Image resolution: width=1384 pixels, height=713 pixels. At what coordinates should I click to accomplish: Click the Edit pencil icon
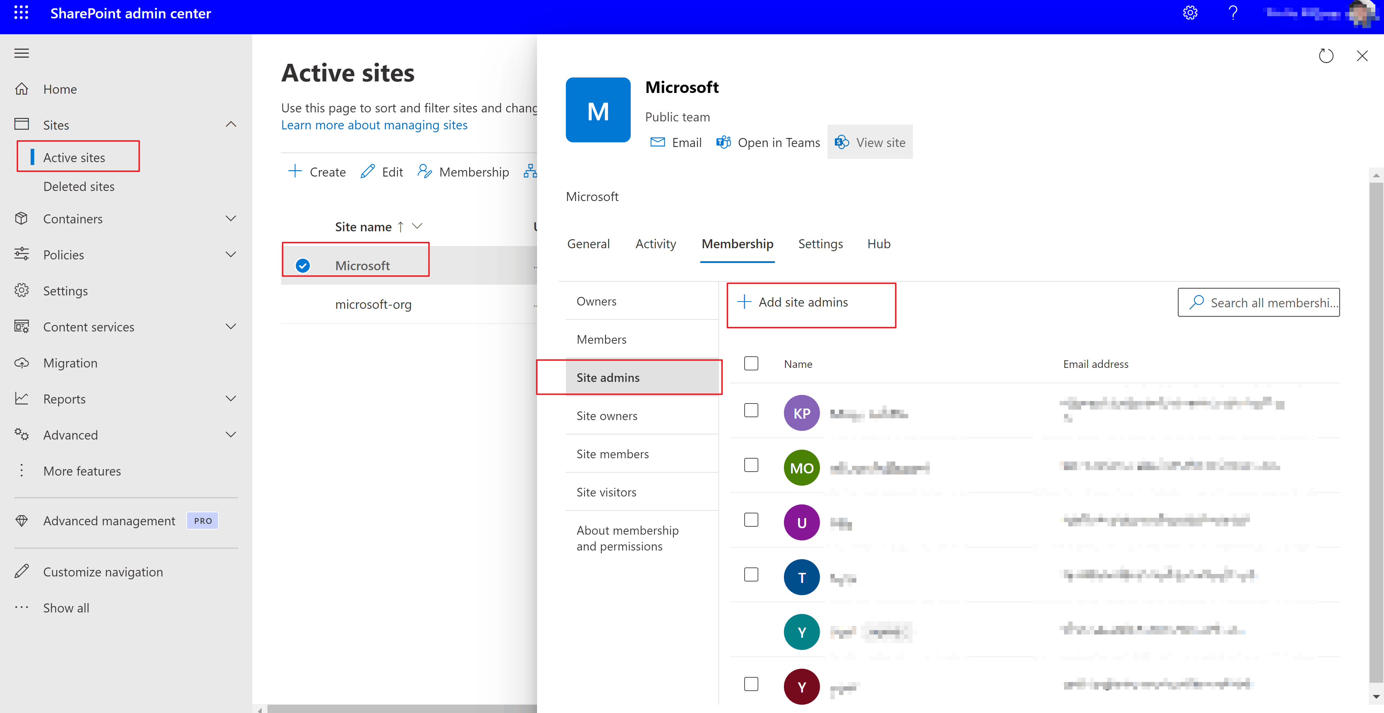point(368,171)
